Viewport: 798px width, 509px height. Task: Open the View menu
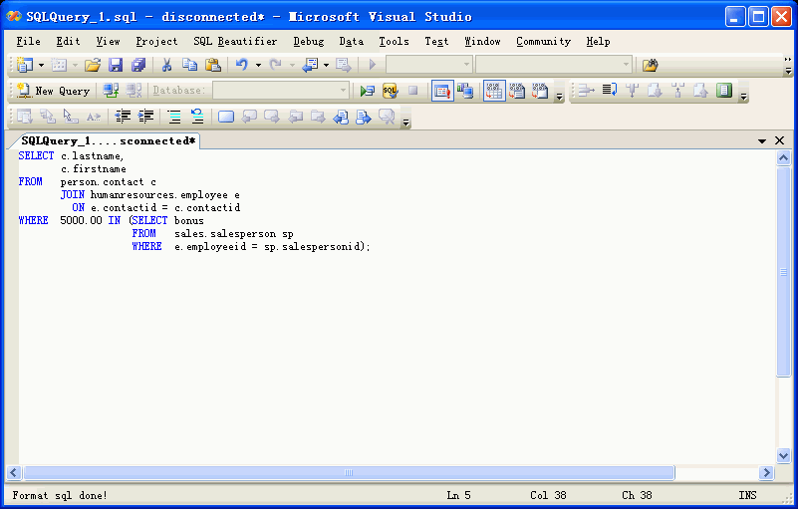[x=108, y=41]
